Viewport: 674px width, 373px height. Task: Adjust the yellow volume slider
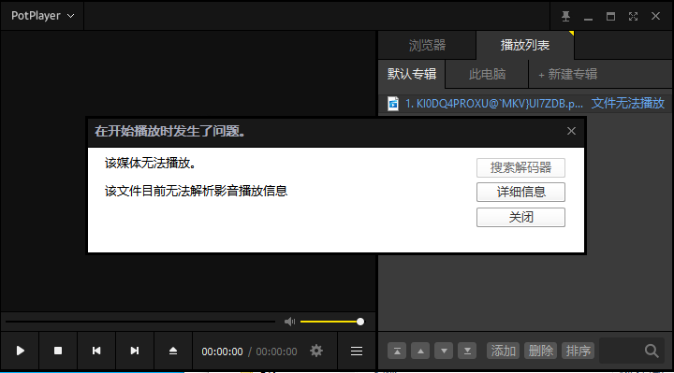[332, 322]
